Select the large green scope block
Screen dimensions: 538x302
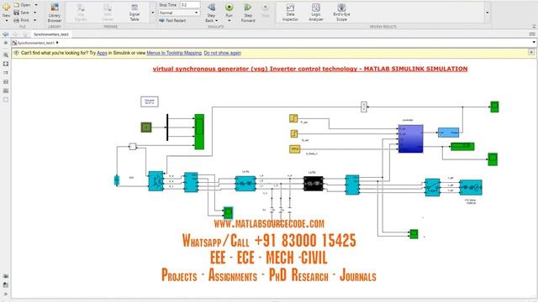click(199, 132)
